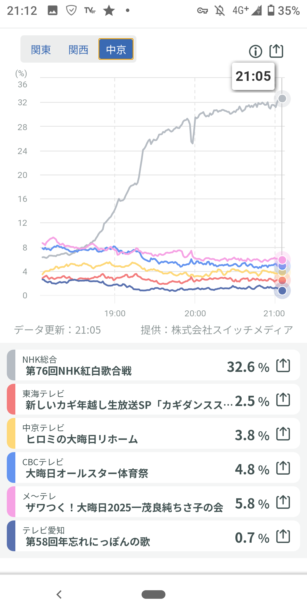
Task: Select the 中京 region tab
Action: coord(116,49)
